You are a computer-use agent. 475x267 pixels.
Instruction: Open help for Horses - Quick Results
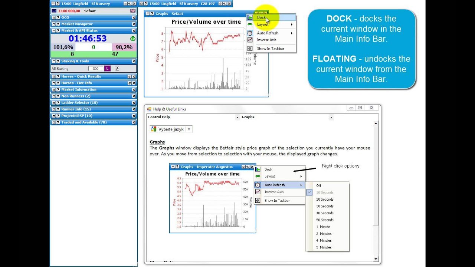click(x=58, y=76)
